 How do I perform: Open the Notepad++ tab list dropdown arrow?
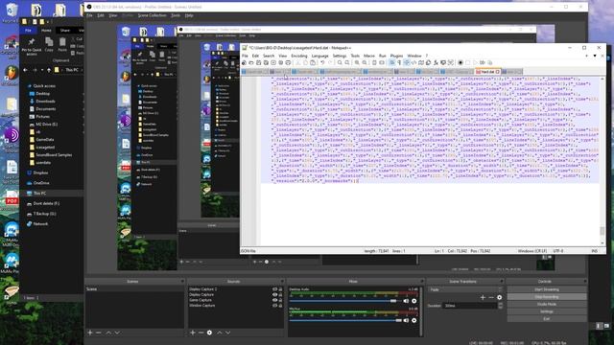point(595,56)
